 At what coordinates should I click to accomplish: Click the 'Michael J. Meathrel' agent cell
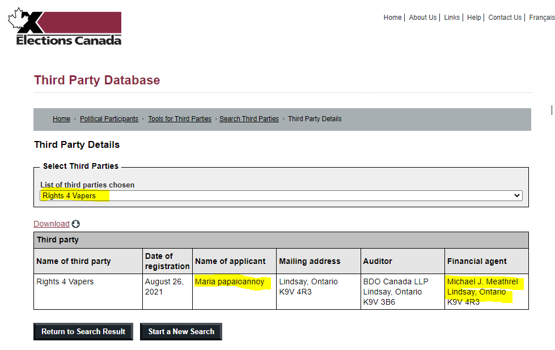(x=486, y=292)
